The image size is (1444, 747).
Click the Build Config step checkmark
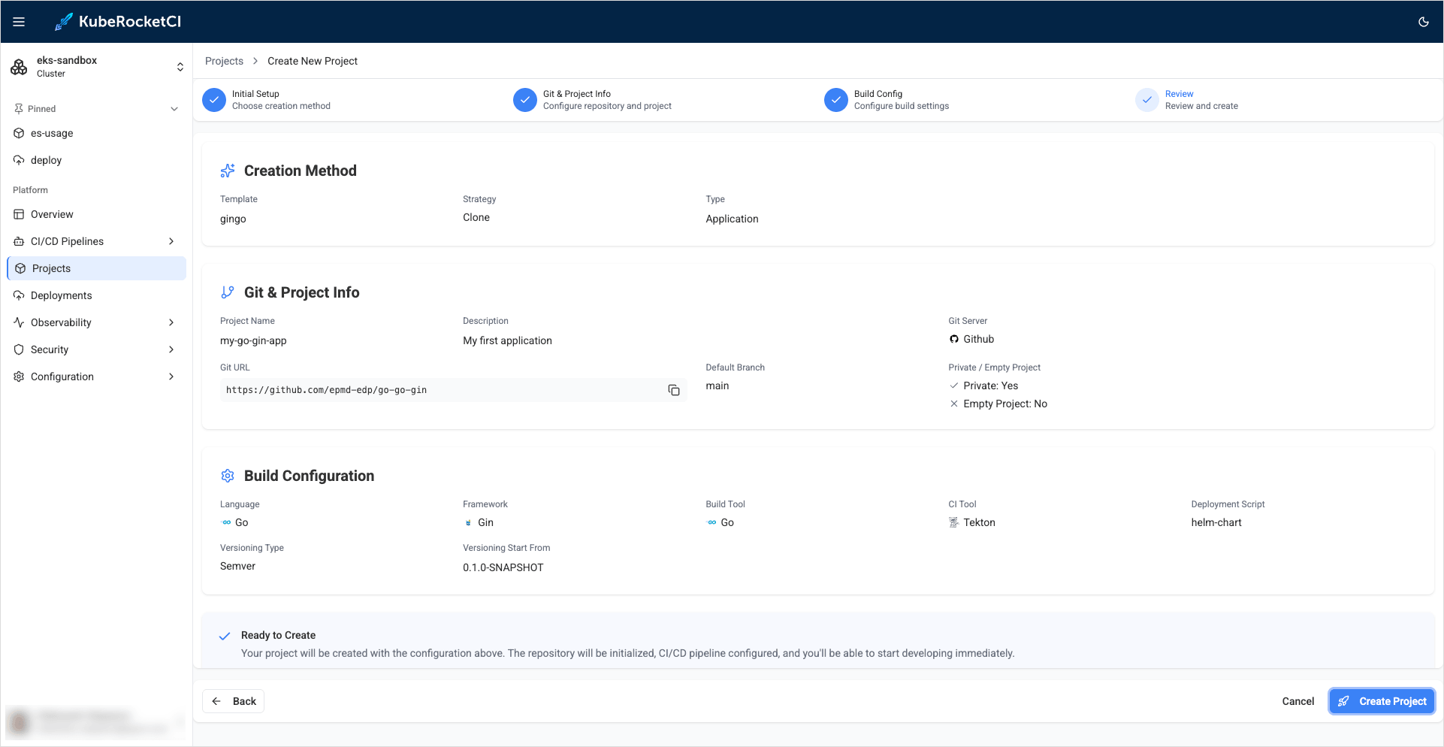(x=836, y=100)
